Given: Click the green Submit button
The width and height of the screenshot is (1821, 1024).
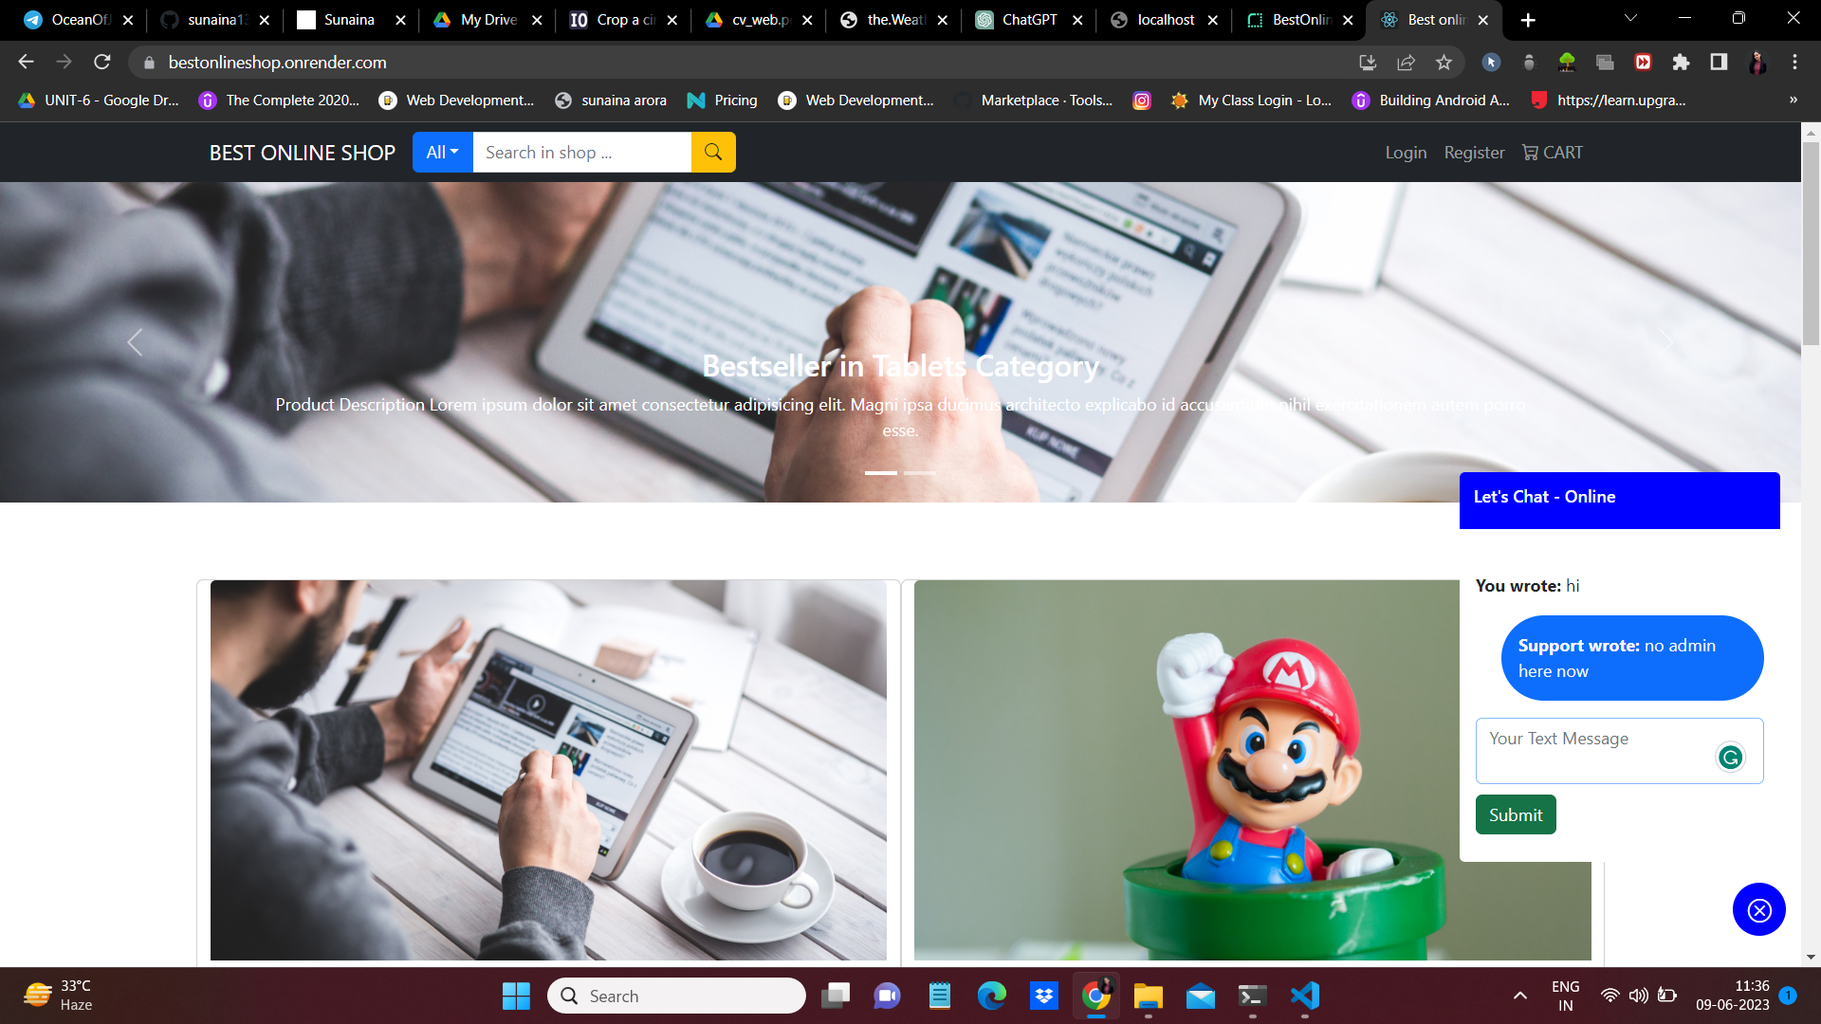Looking at the screenshot, I should click(1515, 814).
